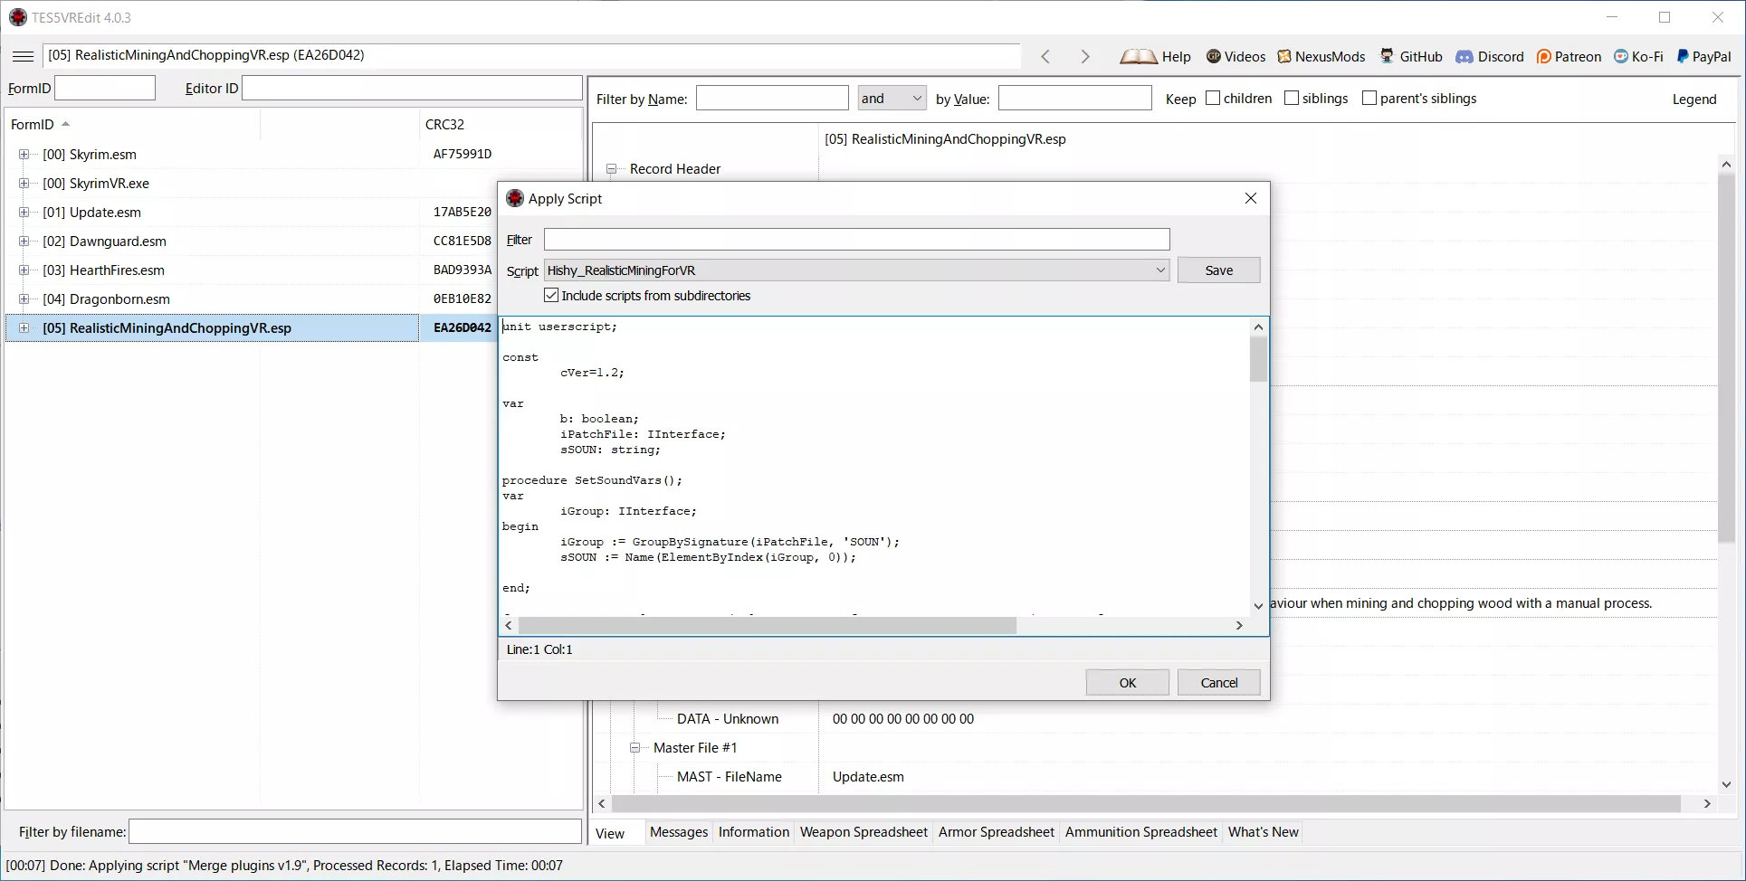Focus the Editor ID input field
The image size is (1746, 881).
coord(412,88)
